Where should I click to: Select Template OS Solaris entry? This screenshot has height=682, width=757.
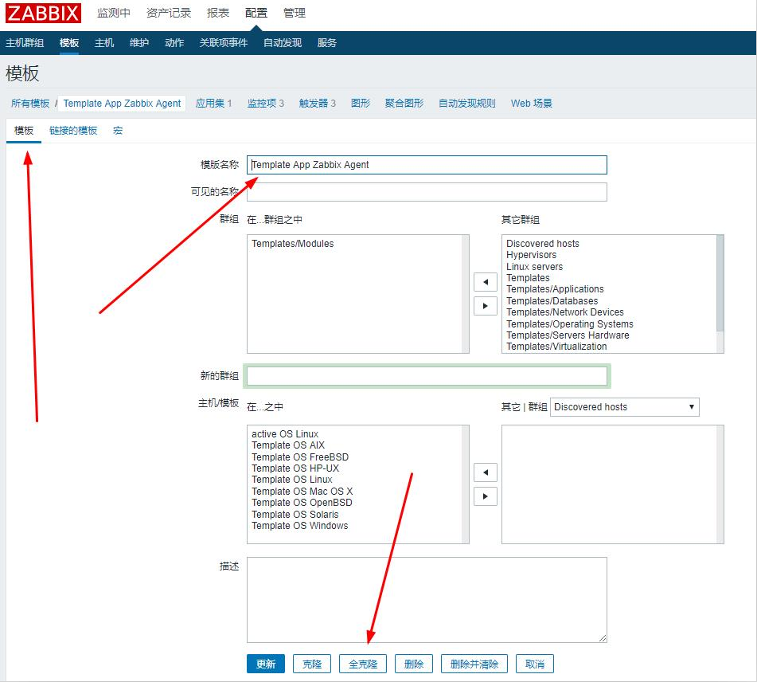(295, 514)
